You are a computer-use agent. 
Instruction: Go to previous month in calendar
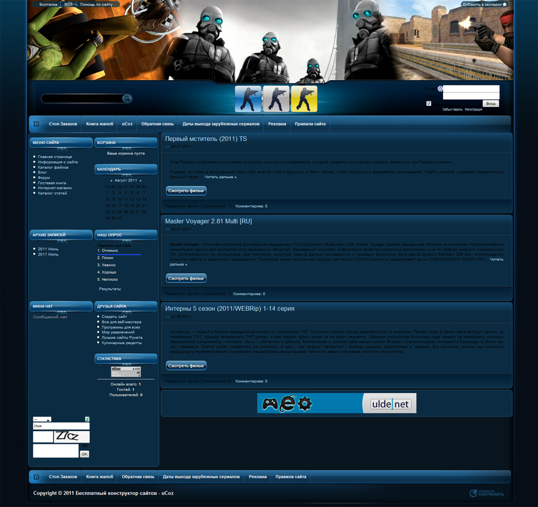[x=111, y=181]
